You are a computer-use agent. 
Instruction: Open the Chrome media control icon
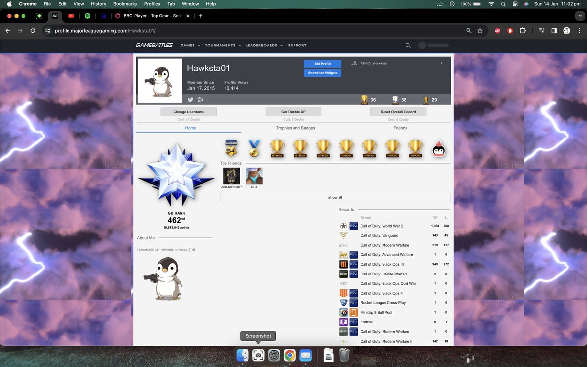542,30
